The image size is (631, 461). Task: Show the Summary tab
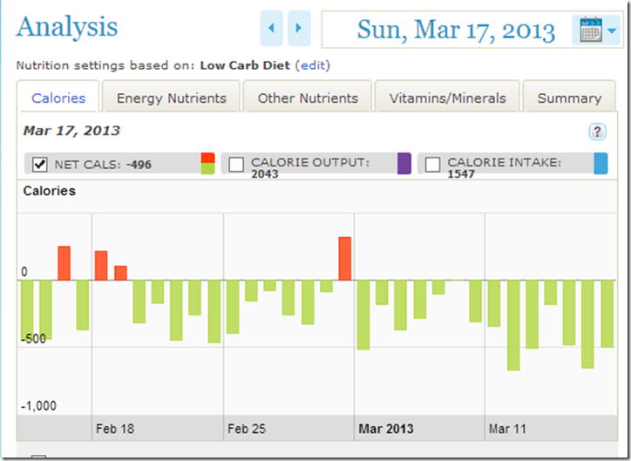point(569,98)
